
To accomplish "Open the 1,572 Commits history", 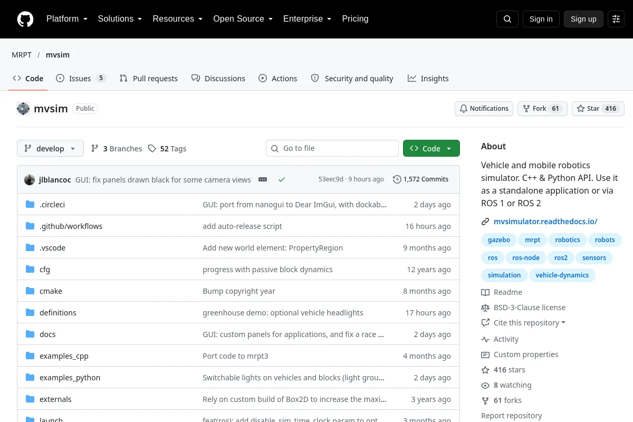I will (x=421, y=179).
